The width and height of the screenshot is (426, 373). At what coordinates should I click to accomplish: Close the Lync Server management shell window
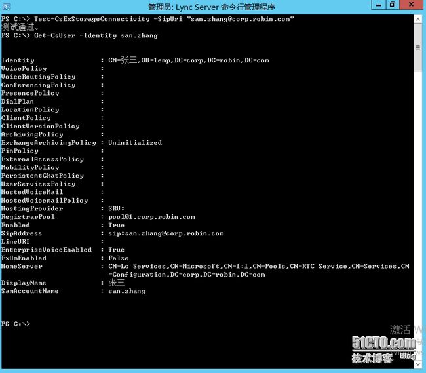[412, 5]
